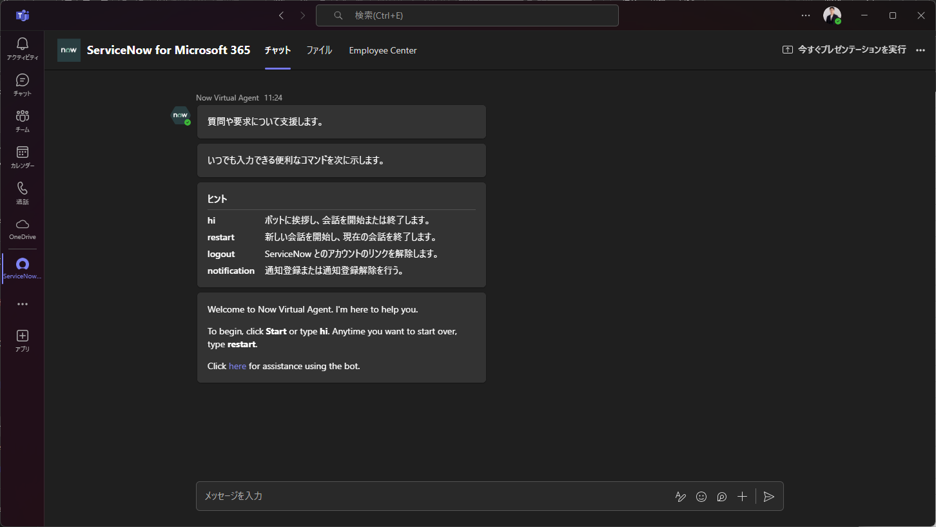The height and width of the screenshot is (527, 936).
Task: Click the ServiceNow 'now' header logo
Action: 69,50
